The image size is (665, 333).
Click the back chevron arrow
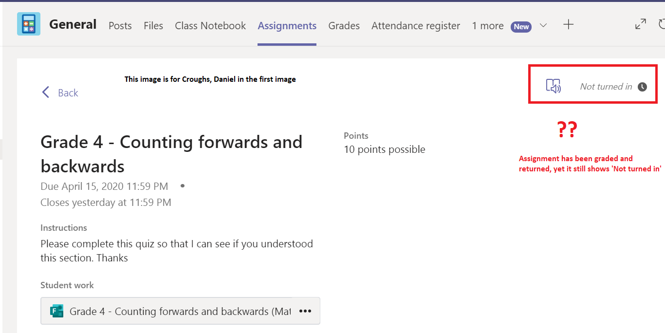tap(46, 92)
